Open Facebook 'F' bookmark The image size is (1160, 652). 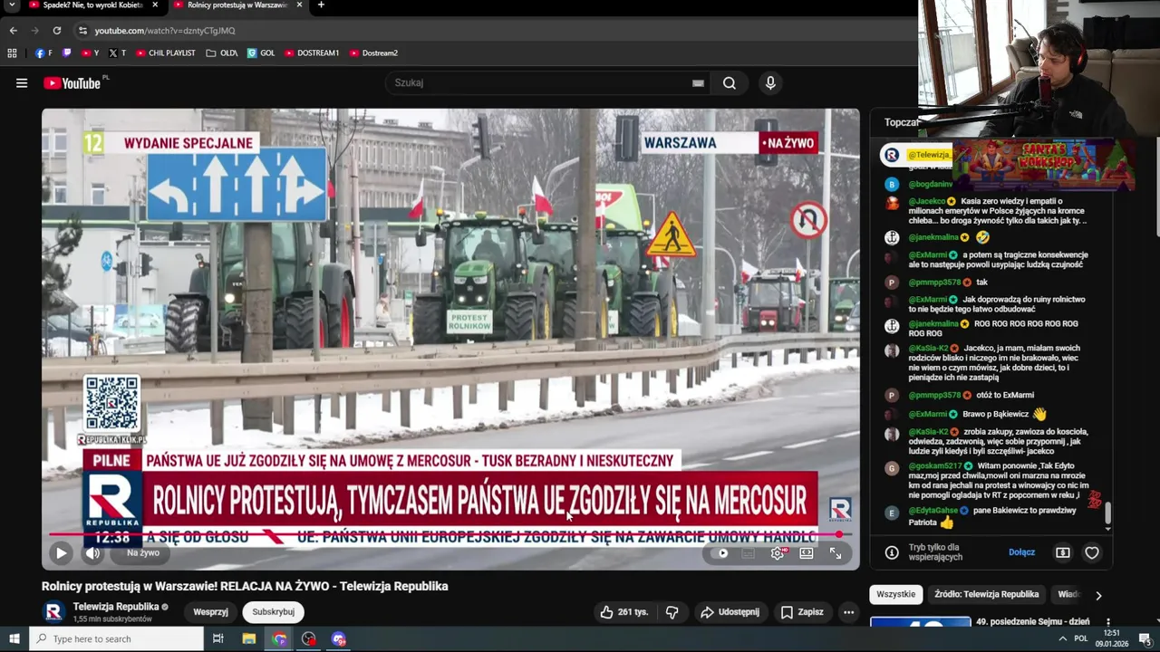pos(43,53)
